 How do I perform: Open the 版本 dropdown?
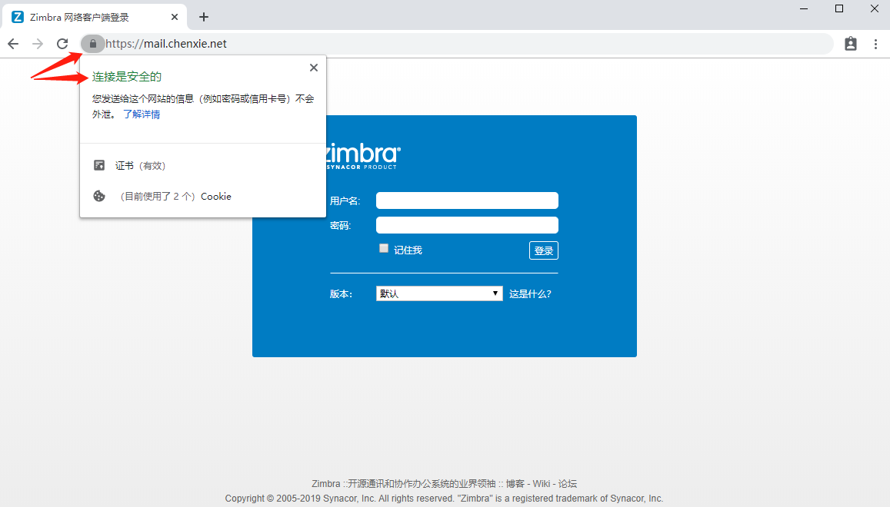pyautogui.click(x=439, y=293)
